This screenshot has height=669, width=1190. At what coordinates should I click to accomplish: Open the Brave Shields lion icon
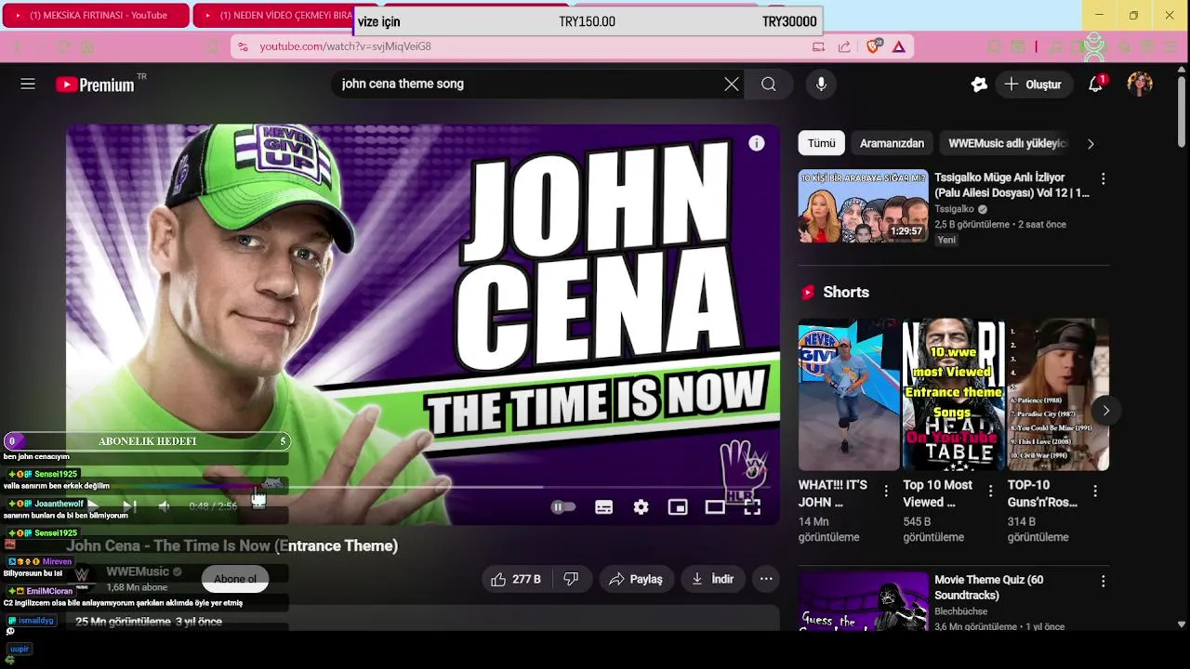click(x=873, y=46)
